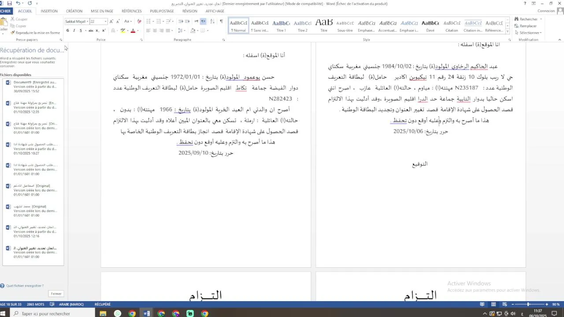The width and height of the screenshot is (564, 317).
Task: Open line spacing dropdown
Action: tap(181, 31)
